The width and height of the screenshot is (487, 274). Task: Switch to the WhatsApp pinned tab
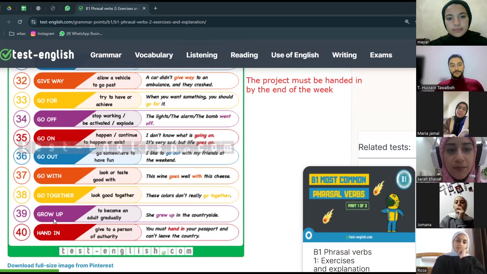tap(67, 8)
